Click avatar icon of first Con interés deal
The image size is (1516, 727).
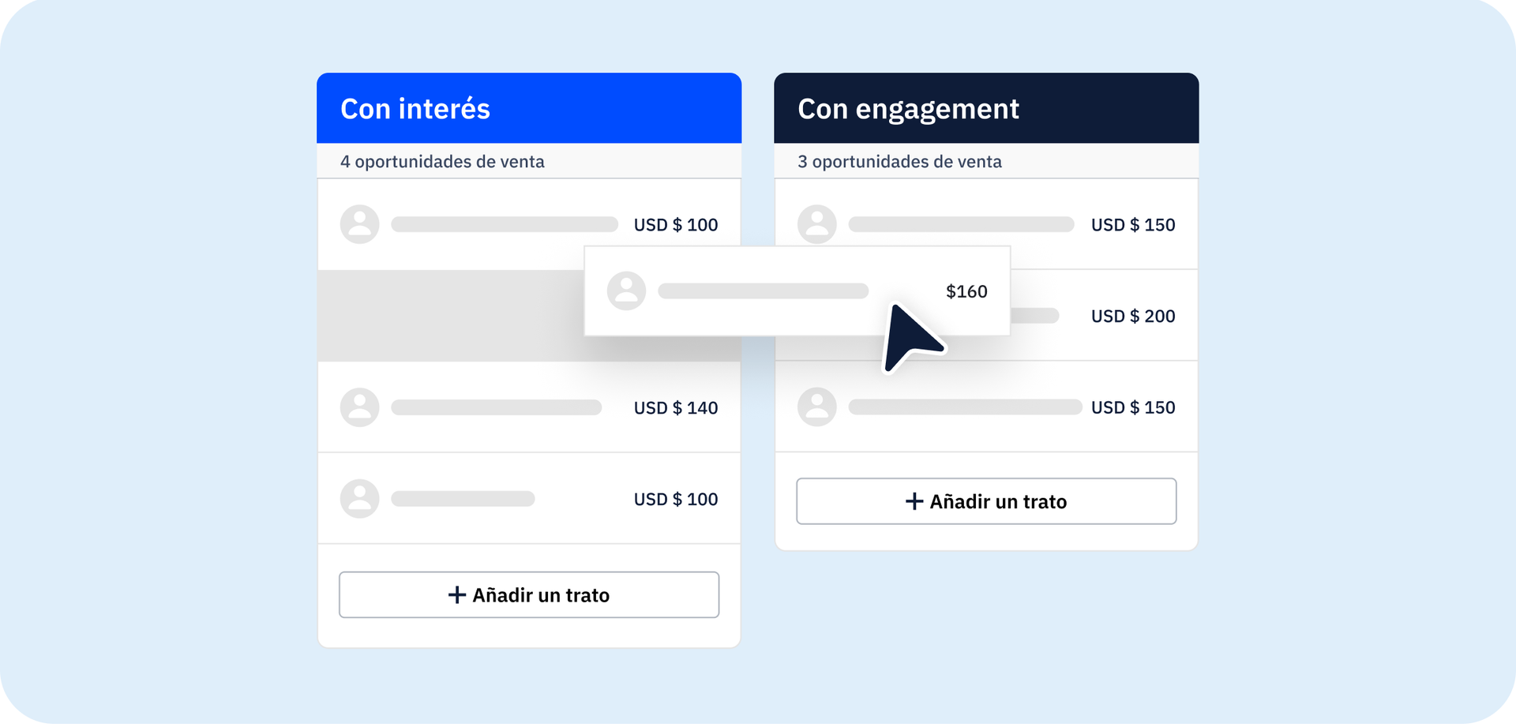(359, 225)
